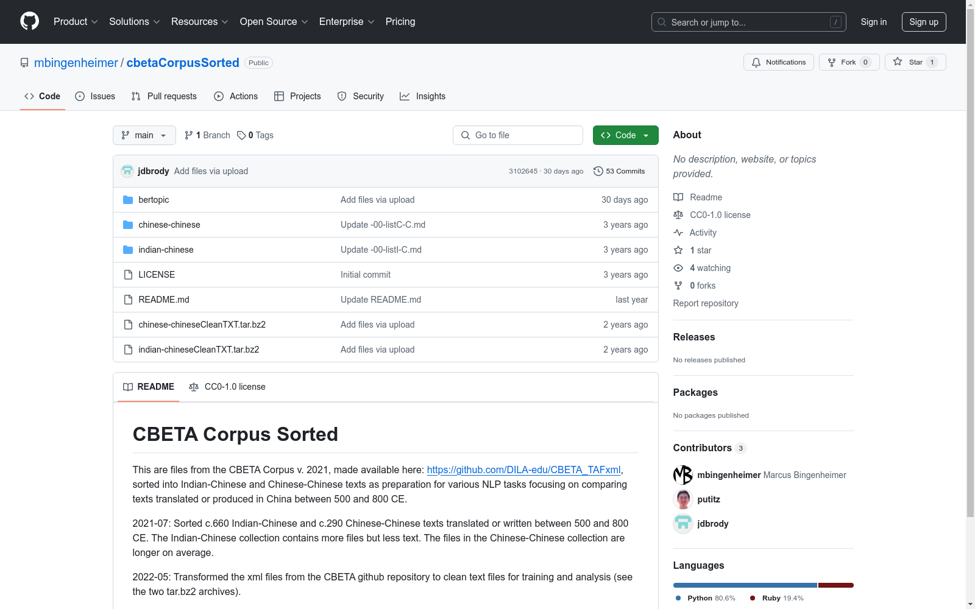The width and height of the screenshot is (975, 609).
Task: Switch to the Pull requests tab
Action: click(164, 96)
